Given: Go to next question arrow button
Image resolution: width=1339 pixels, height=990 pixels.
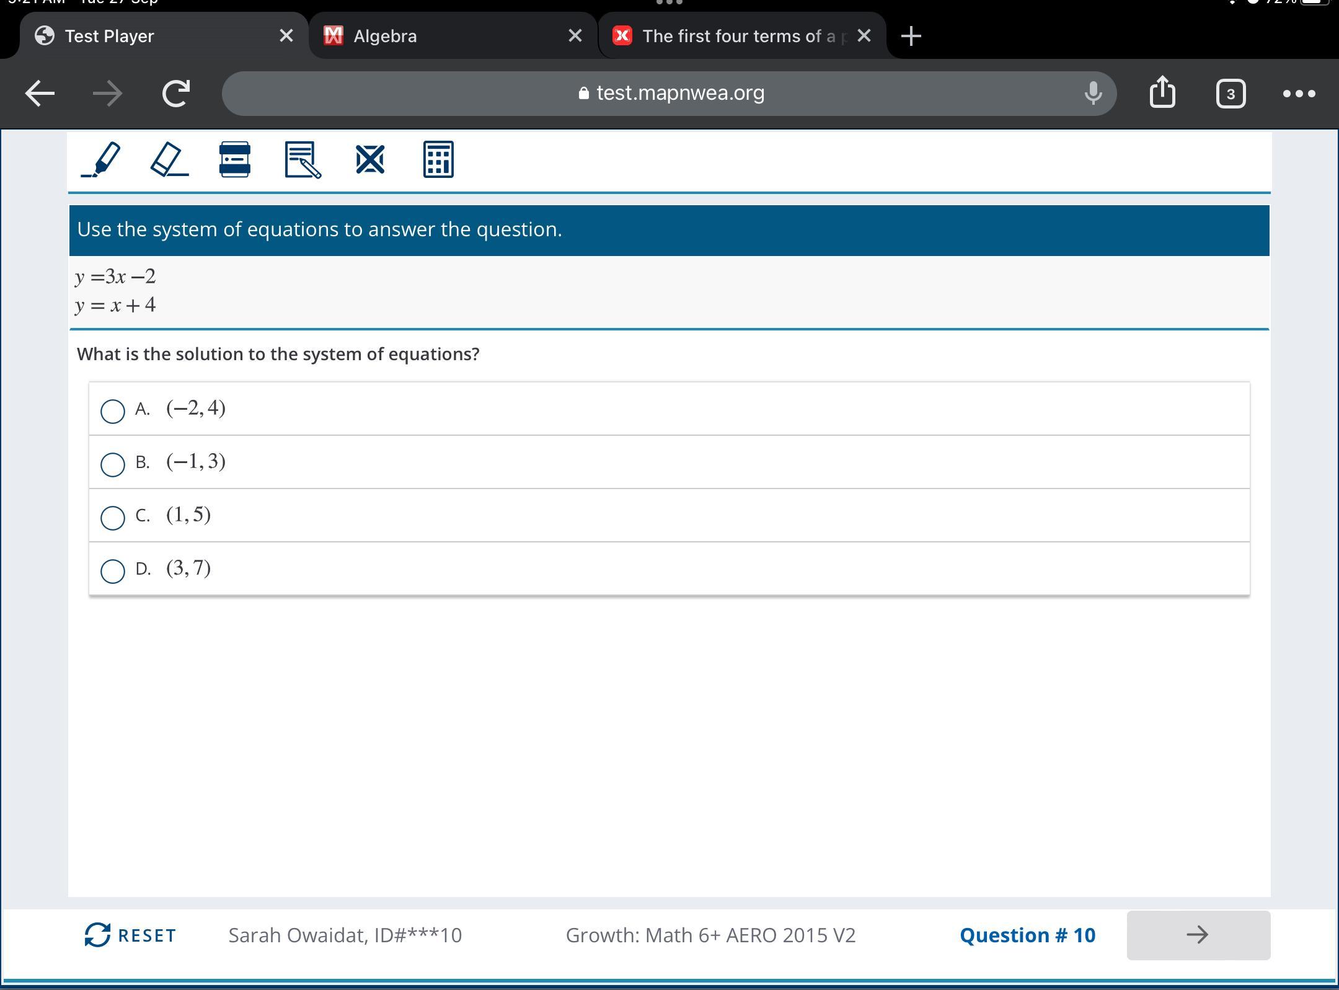Looking at the screenshot, I should click(x=1198, y=935).
